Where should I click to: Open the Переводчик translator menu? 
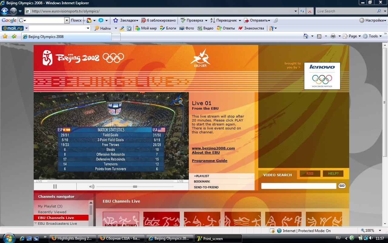[226, 20]
